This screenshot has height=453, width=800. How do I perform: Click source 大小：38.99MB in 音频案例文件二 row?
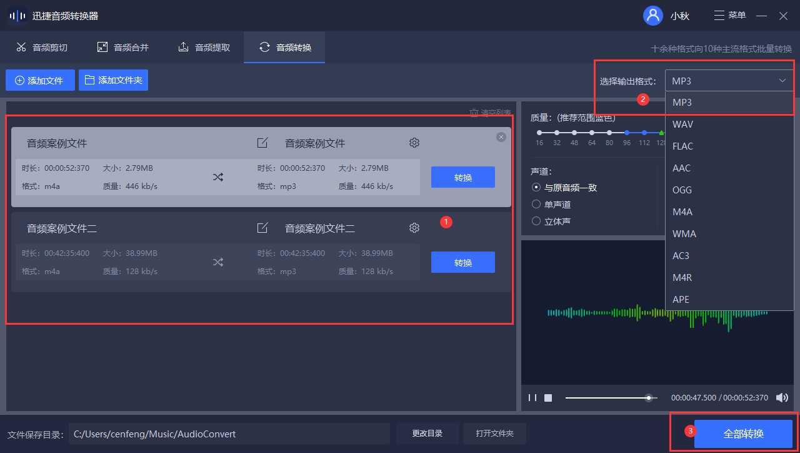click(130, 253)
